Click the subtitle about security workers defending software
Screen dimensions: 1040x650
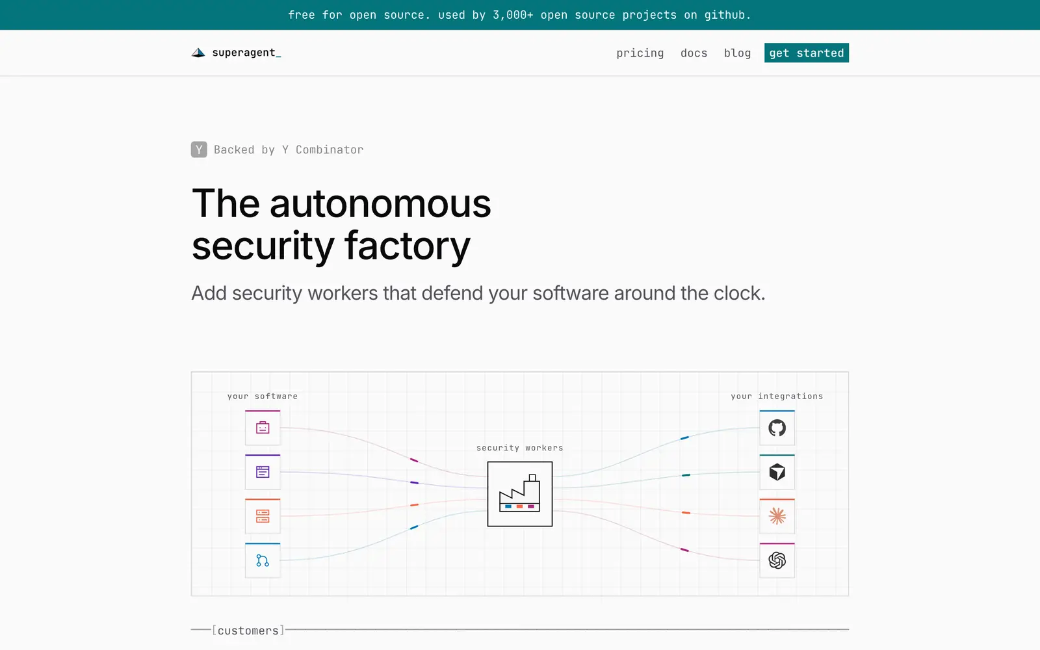tap(478, 293)
